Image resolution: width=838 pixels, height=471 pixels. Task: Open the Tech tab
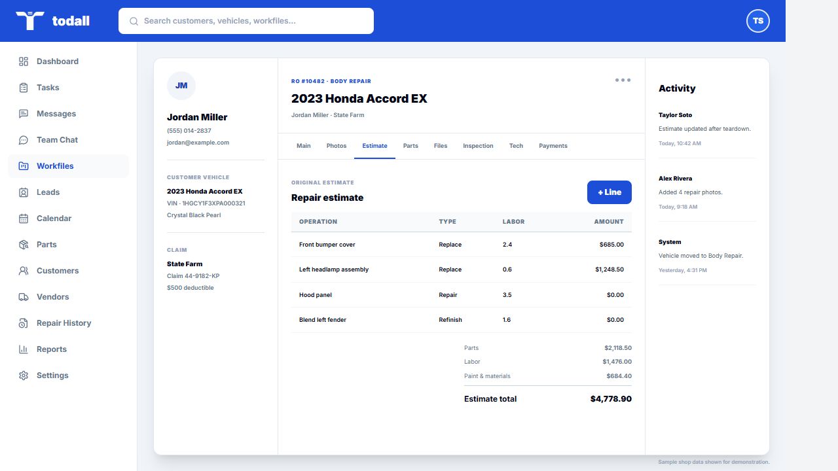[x=517, y=146]
